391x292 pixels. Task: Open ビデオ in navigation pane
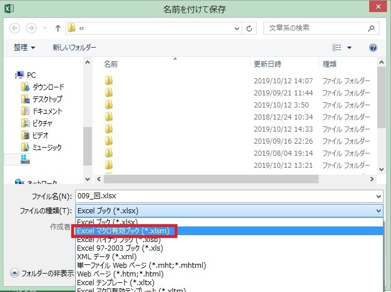tap(35, 135)
